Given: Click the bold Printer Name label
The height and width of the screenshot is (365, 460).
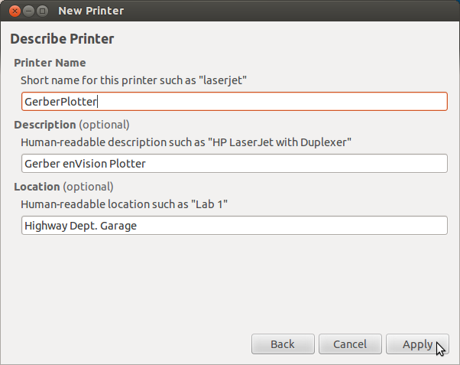Looking at the screenshot, I should point(50,63).
